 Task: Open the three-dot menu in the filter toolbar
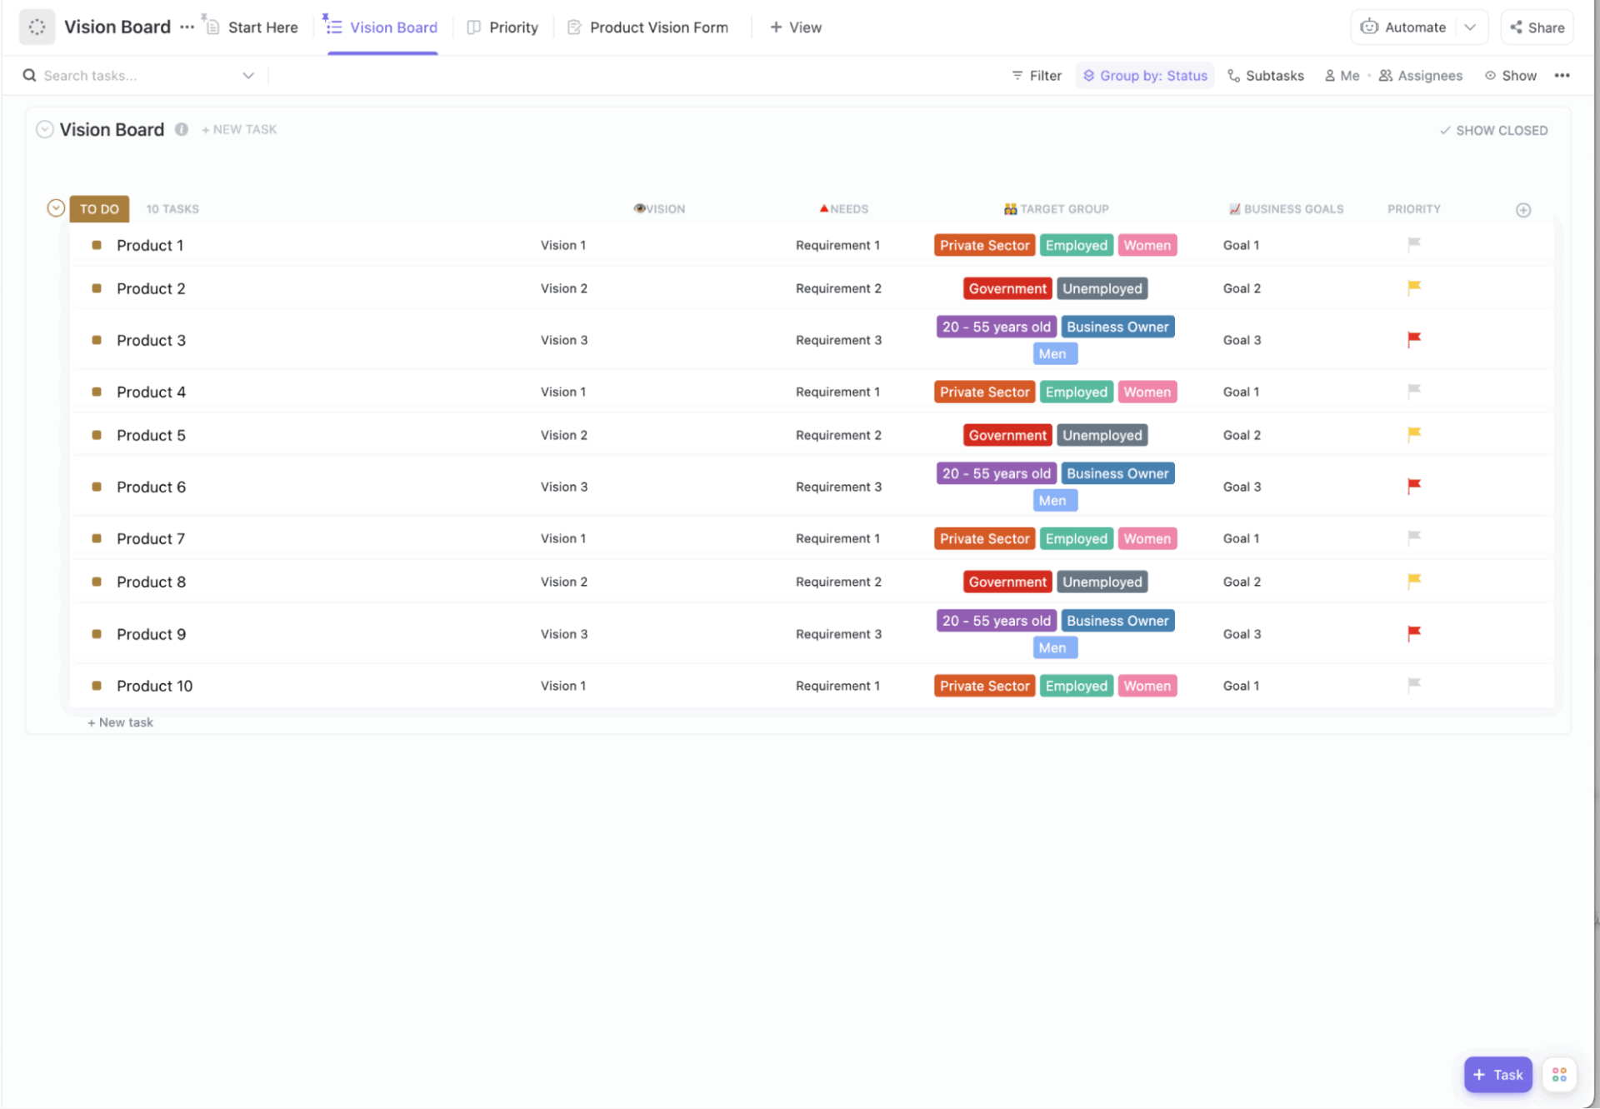click(x=1562, y=76)
